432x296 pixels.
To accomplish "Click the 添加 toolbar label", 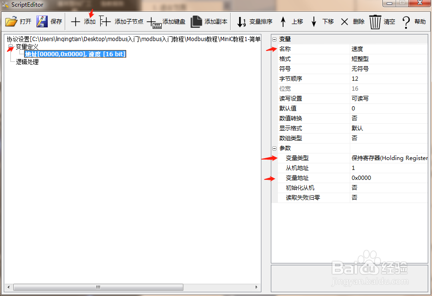I will (x=90, y=21).
